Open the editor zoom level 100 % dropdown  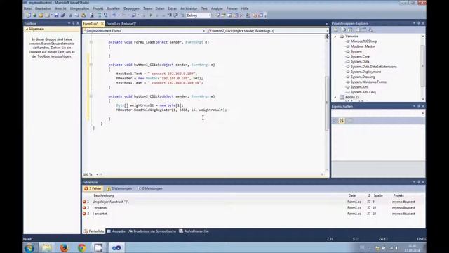pos(91,174)
